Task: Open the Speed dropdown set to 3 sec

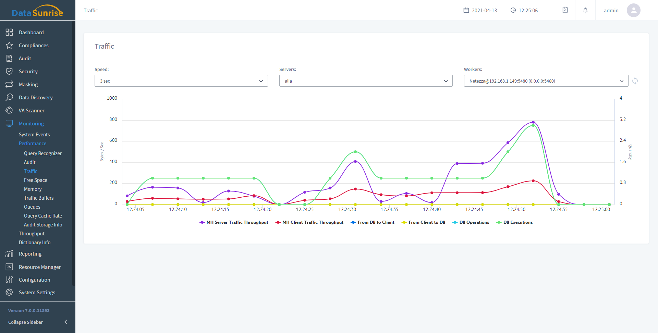Action: tap(181, 81)
